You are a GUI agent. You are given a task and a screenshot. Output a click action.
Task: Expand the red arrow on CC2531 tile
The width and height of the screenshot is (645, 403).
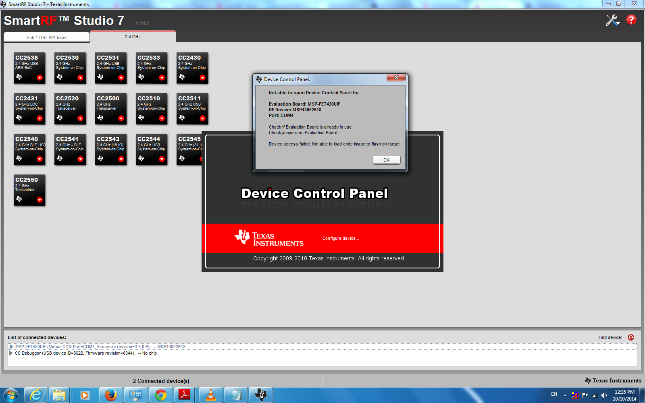tap(121, 78)
